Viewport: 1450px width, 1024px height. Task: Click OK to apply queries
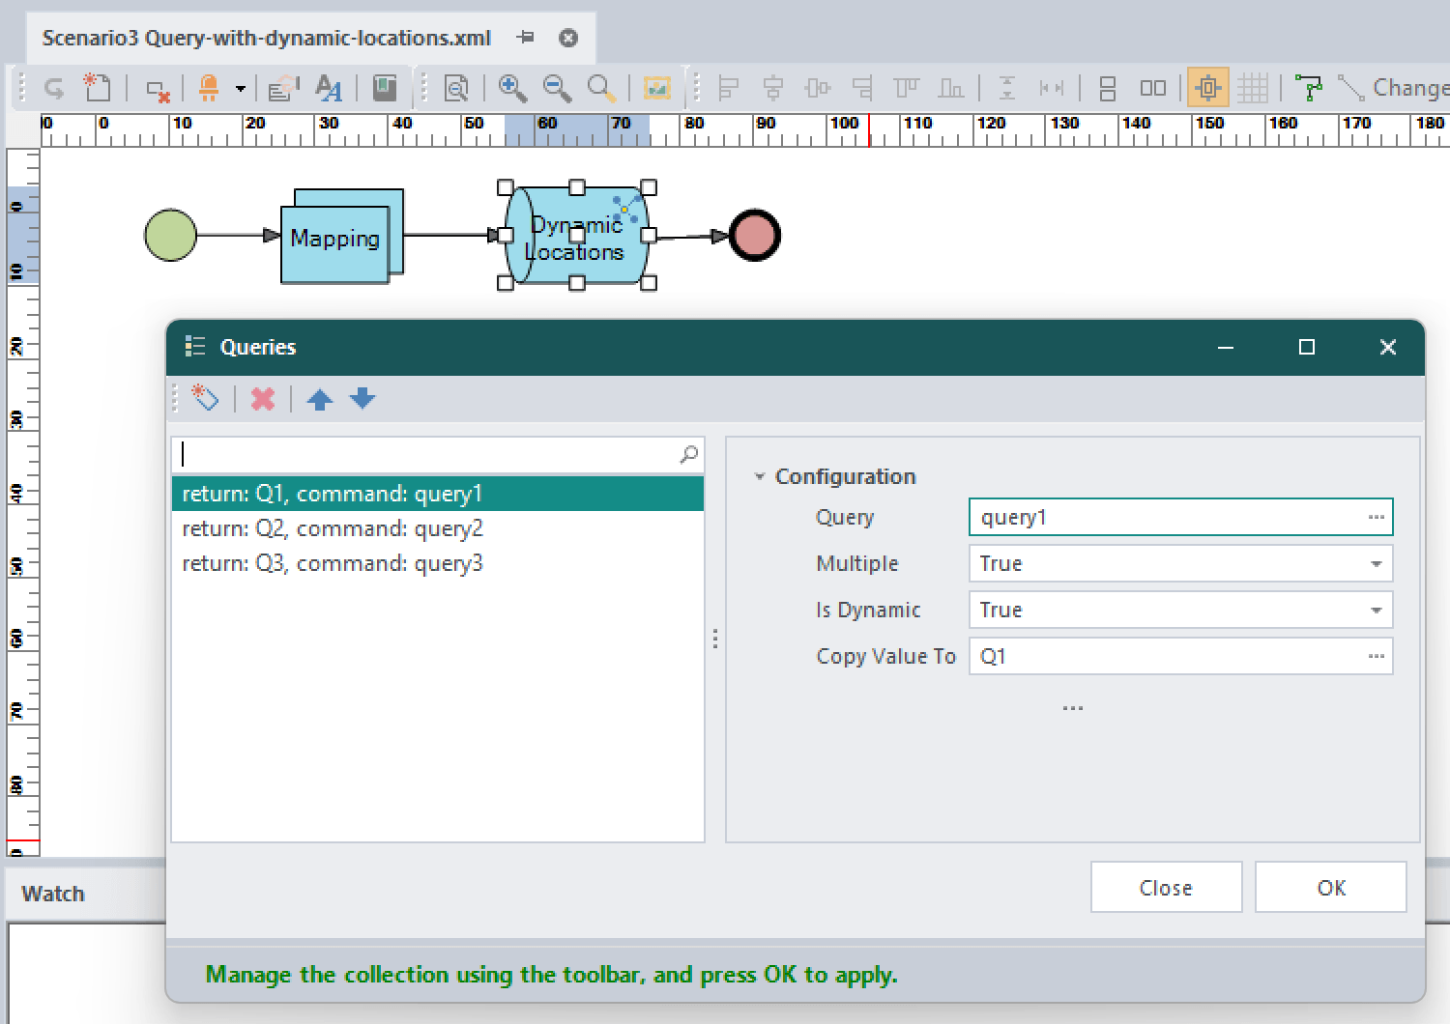1331,887
